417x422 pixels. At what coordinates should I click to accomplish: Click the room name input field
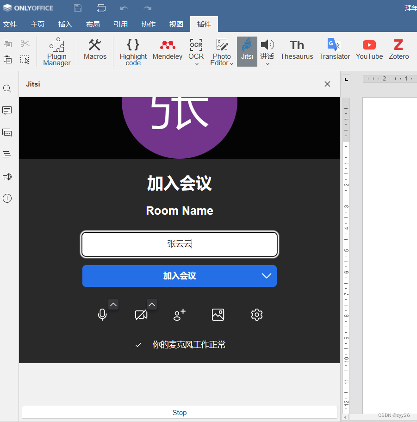pyautogui.click(x=180, y=244)
